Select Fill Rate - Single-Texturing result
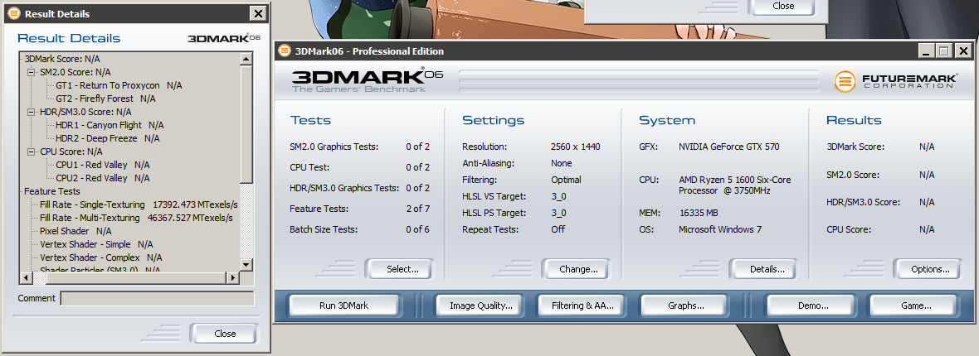This screenshot has width=979, height=356. point(139,204)
